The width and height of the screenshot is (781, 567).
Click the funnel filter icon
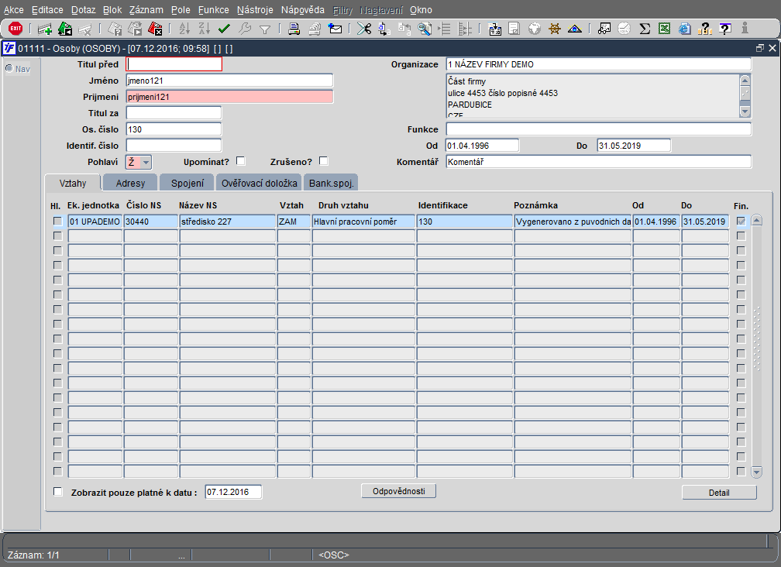click(x=265, y=29)
